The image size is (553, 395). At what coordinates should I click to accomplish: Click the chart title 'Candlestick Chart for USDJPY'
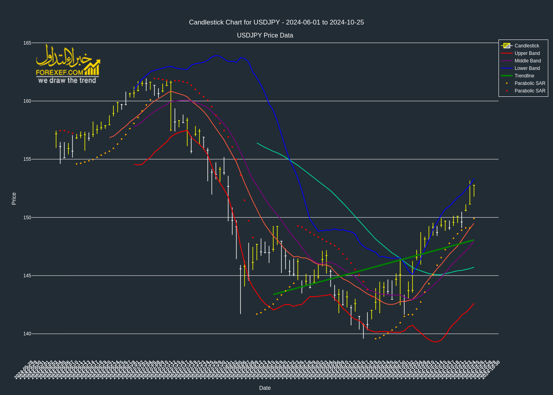(276, 23)
